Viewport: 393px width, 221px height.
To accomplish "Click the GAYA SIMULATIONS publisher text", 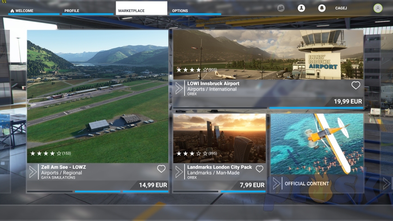I will tap(58, 178).
